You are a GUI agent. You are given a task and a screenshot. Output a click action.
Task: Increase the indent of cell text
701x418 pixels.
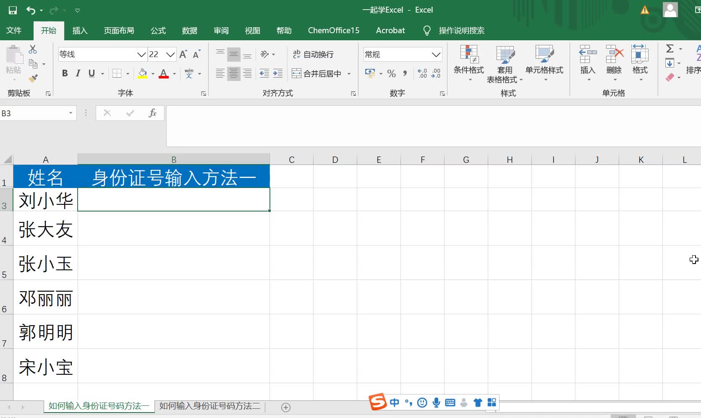(278, 73)
